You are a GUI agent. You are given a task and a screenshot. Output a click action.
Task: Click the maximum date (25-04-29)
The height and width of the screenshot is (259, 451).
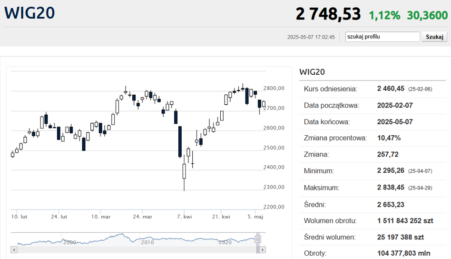pos(420,188)
